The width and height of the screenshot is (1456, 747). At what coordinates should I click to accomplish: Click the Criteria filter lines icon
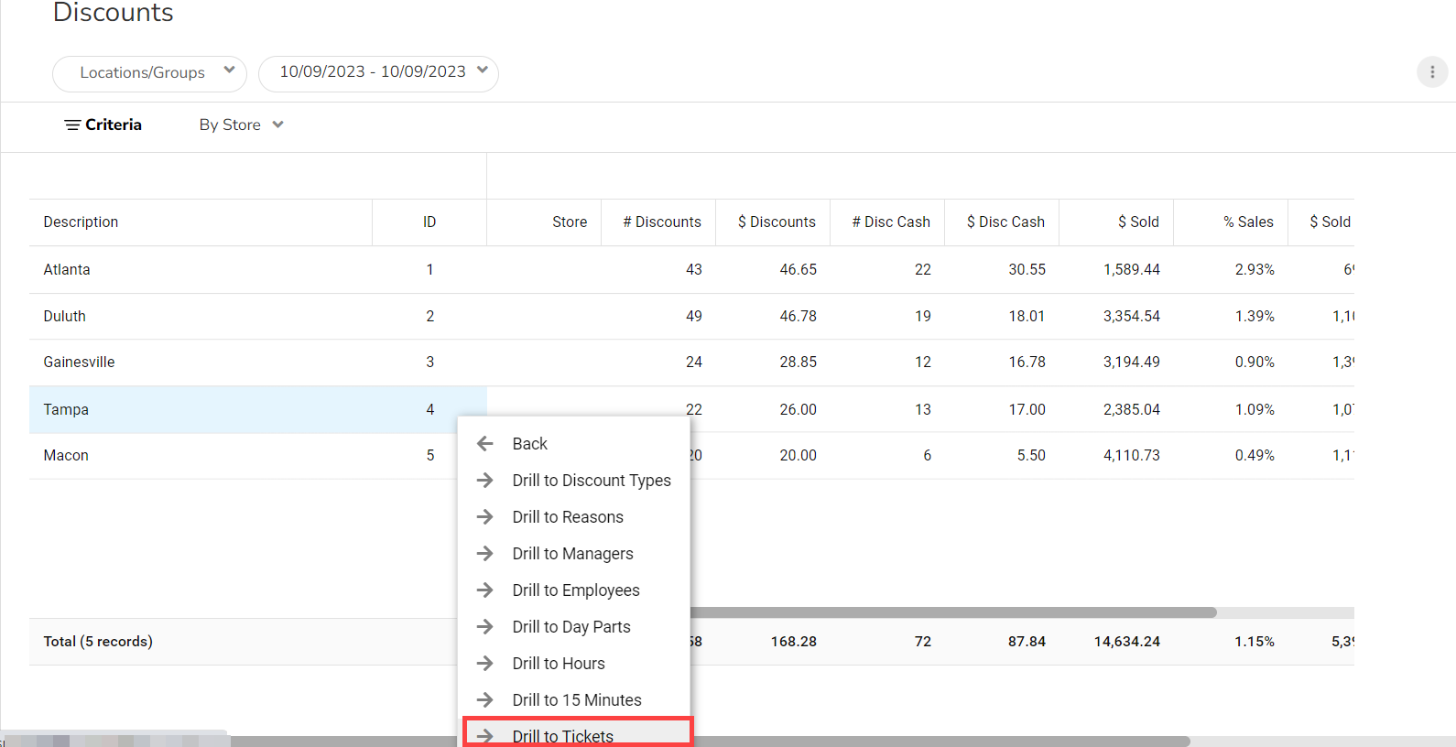(71, 125)
